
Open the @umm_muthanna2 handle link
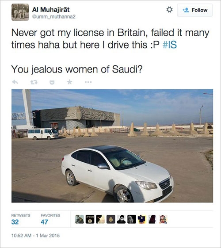pos(54,17)
